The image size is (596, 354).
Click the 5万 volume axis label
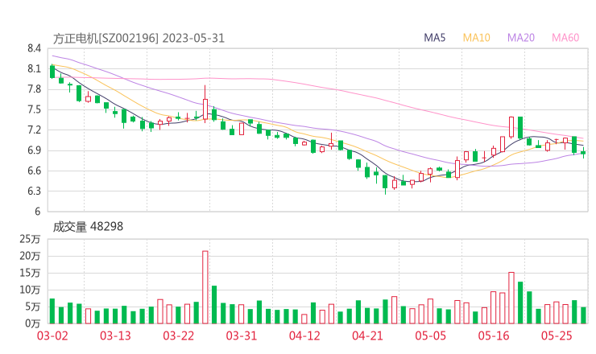tap(33, 307)
